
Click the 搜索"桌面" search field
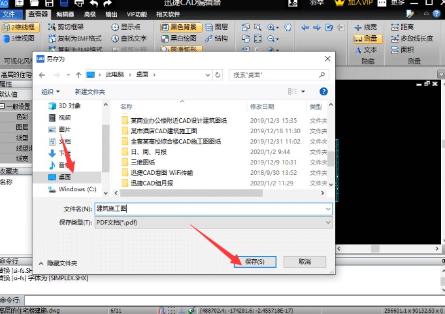[278, 75]
